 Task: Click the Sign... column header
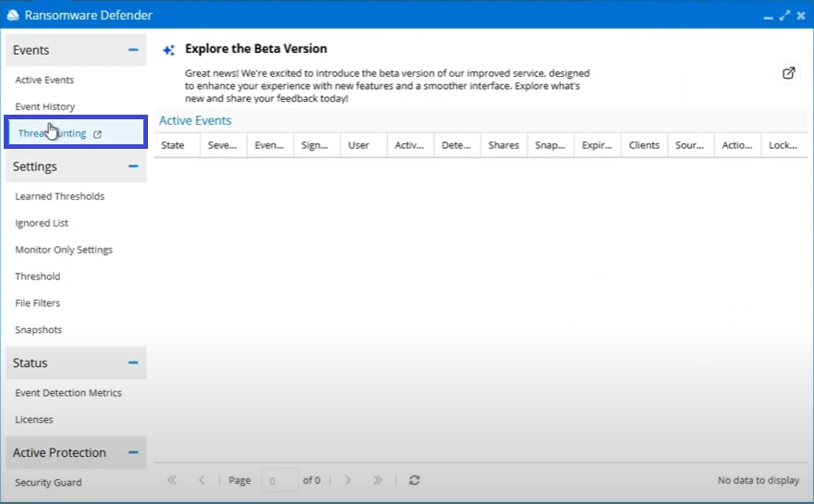(x=316, y=145)
